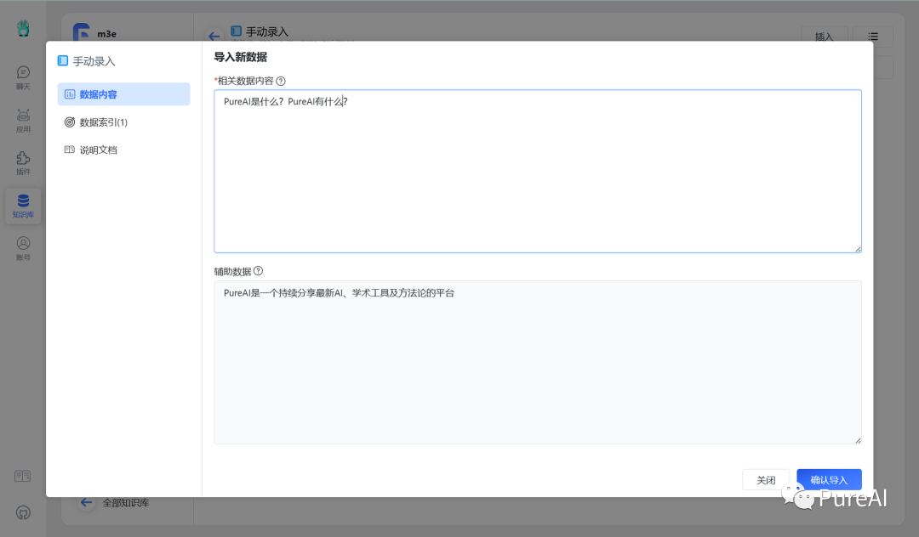Click the back arrow next to 手动录入 title
Image resolution: width=919 pixels, height=537 pixels.
(214, 34)
